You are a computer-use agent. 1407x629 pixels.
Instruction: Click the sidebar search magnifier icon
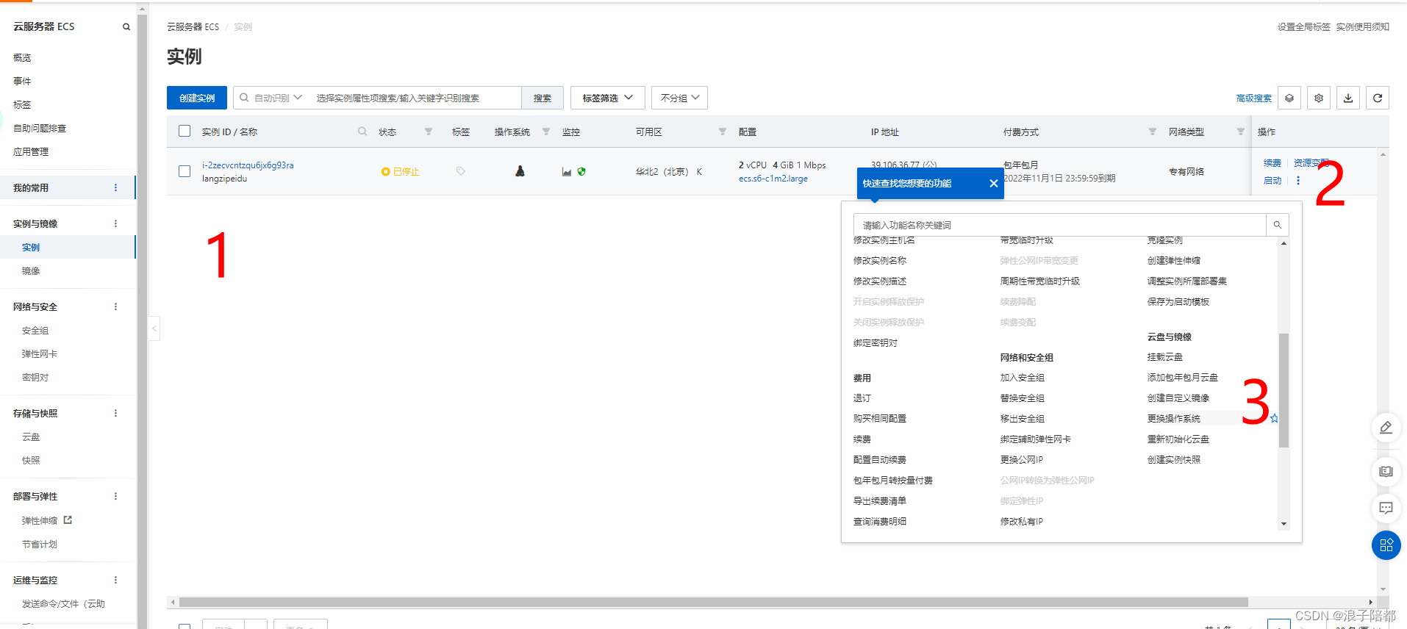[x=126, y=26]
